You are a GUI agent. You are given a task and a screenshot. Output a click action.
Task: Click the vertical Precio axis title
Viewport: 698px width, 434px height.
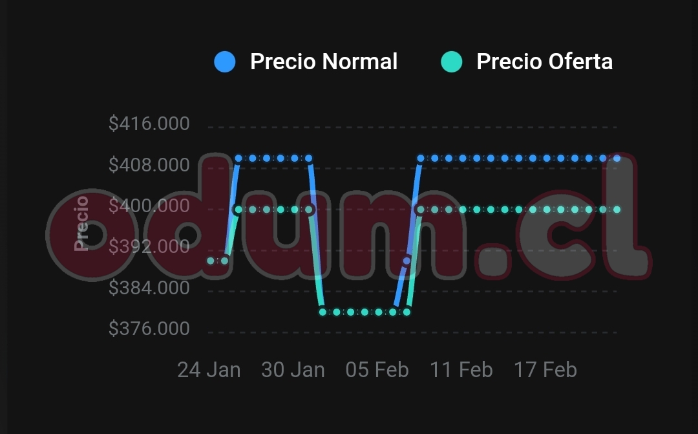pyautogui.click(x=81, y=223)
